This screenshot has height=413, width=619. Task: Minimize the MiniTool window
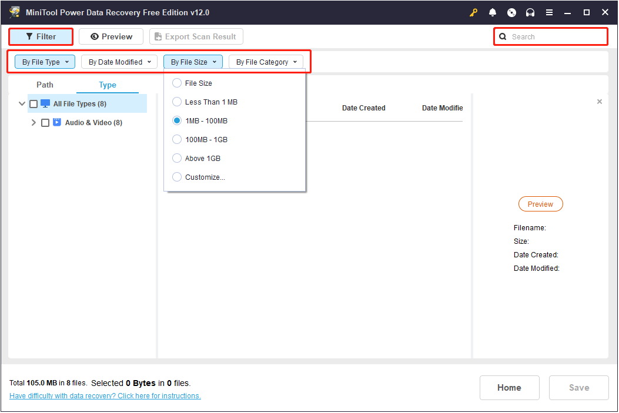click(x=568, y=12)
